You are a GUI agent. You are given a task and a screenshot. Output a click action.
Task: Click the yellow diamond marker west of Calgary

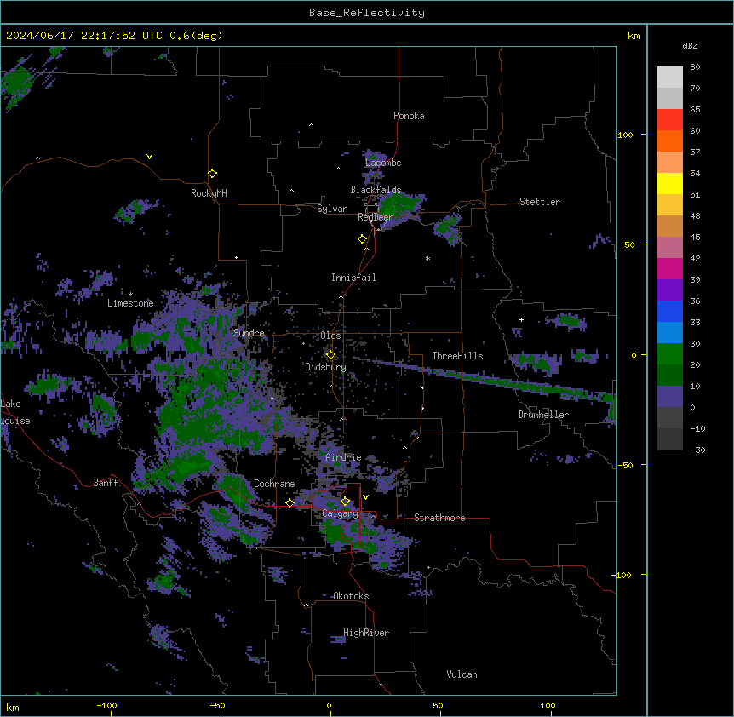coord(290,502)
